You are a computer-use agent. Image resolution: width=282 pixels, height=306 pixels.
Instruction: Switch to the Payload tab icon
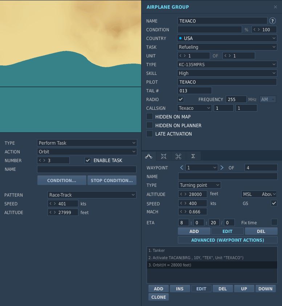[x=164, y=156]
